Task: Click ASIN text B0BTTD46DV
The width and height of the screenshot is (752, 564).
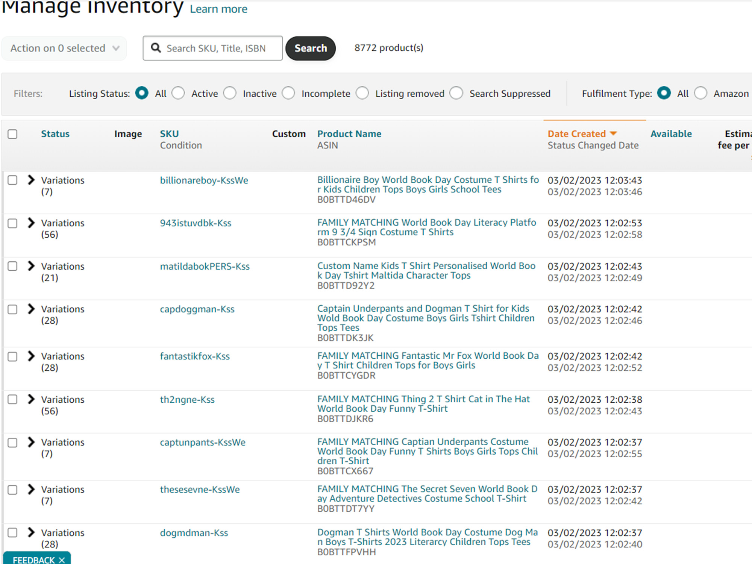Action: tap(346, 200)
